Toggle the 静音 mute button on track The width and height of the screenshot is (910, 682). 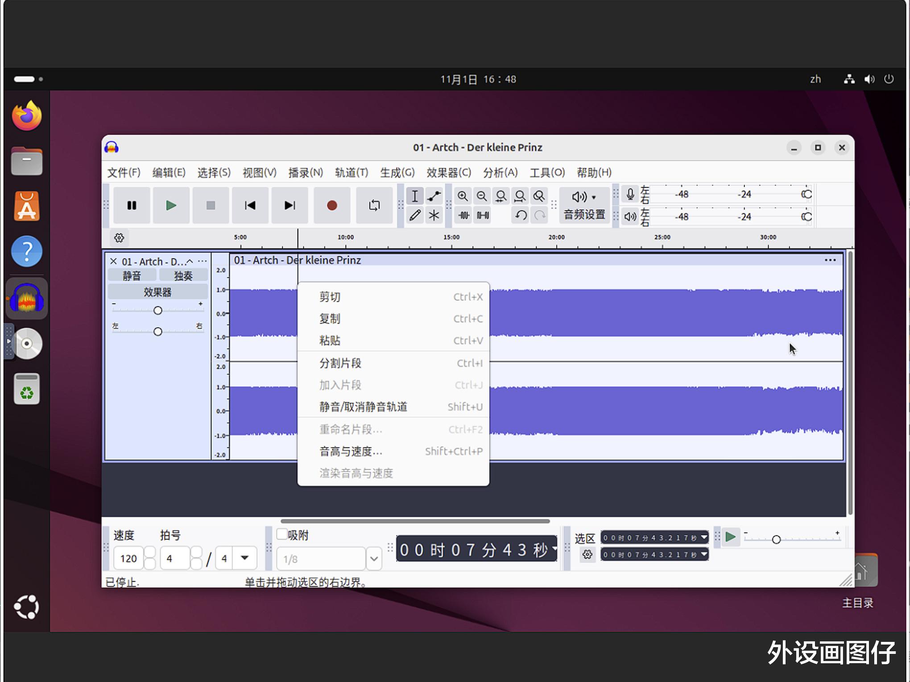coord(132,275)
